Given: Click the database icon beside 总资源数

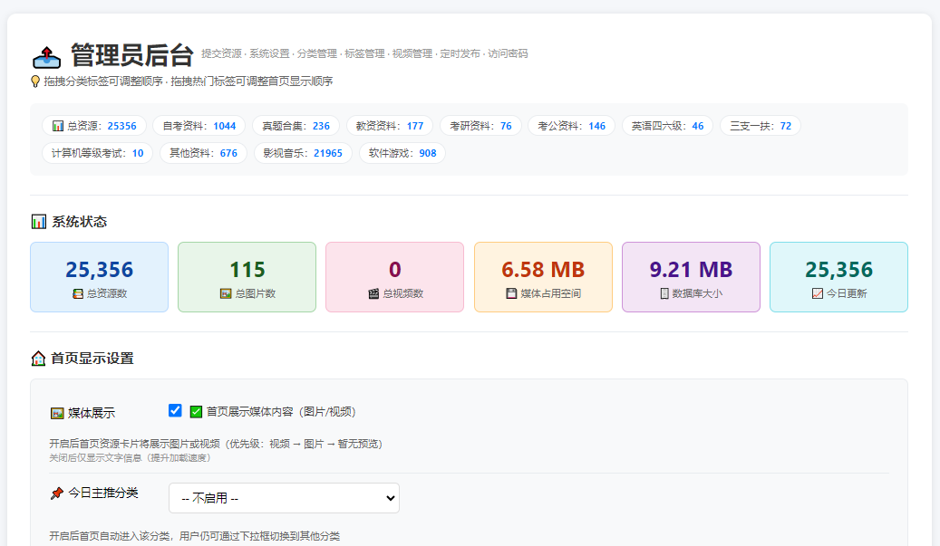Looking at the screenshot, I should coord(78,293).
